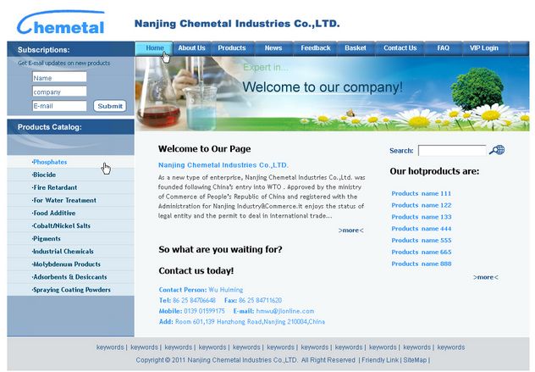The width and height of the screenshot is (535, 372).
Task: Open Phosphates catalog category
Action: [49, 162]
